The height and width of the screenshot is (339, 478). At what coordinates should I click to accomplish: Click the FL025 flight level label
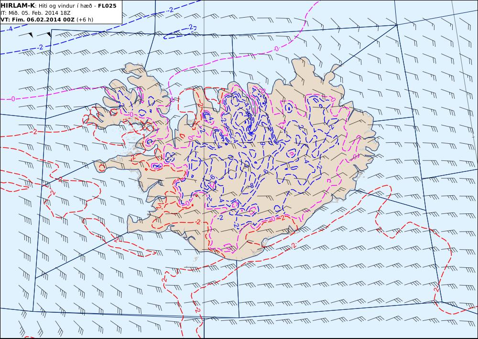click(x=107, y=6)
